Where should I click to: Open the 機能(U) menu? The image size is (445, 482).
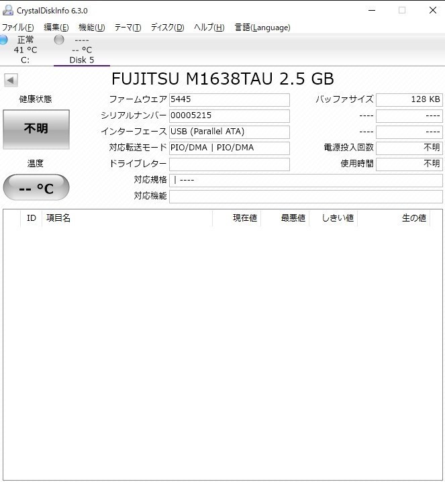coord(91,28)
